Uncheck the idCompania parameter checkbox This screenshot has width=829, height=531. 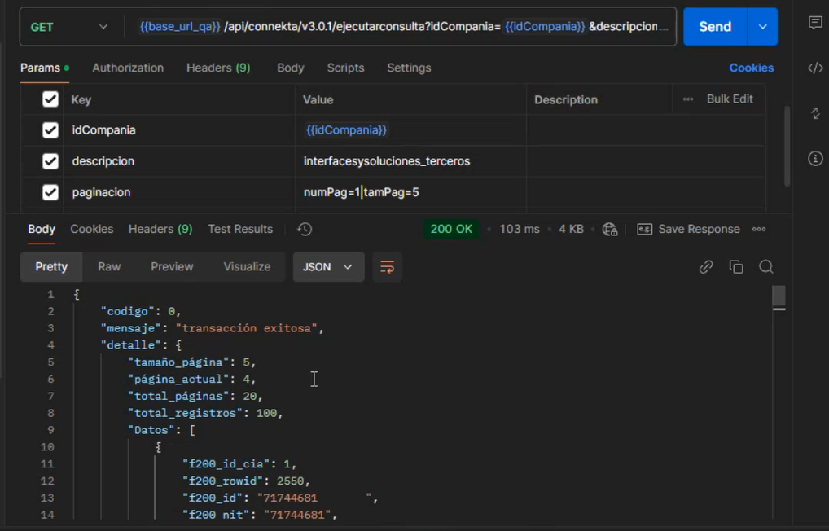pyautogui.click(x=50, y=130)
